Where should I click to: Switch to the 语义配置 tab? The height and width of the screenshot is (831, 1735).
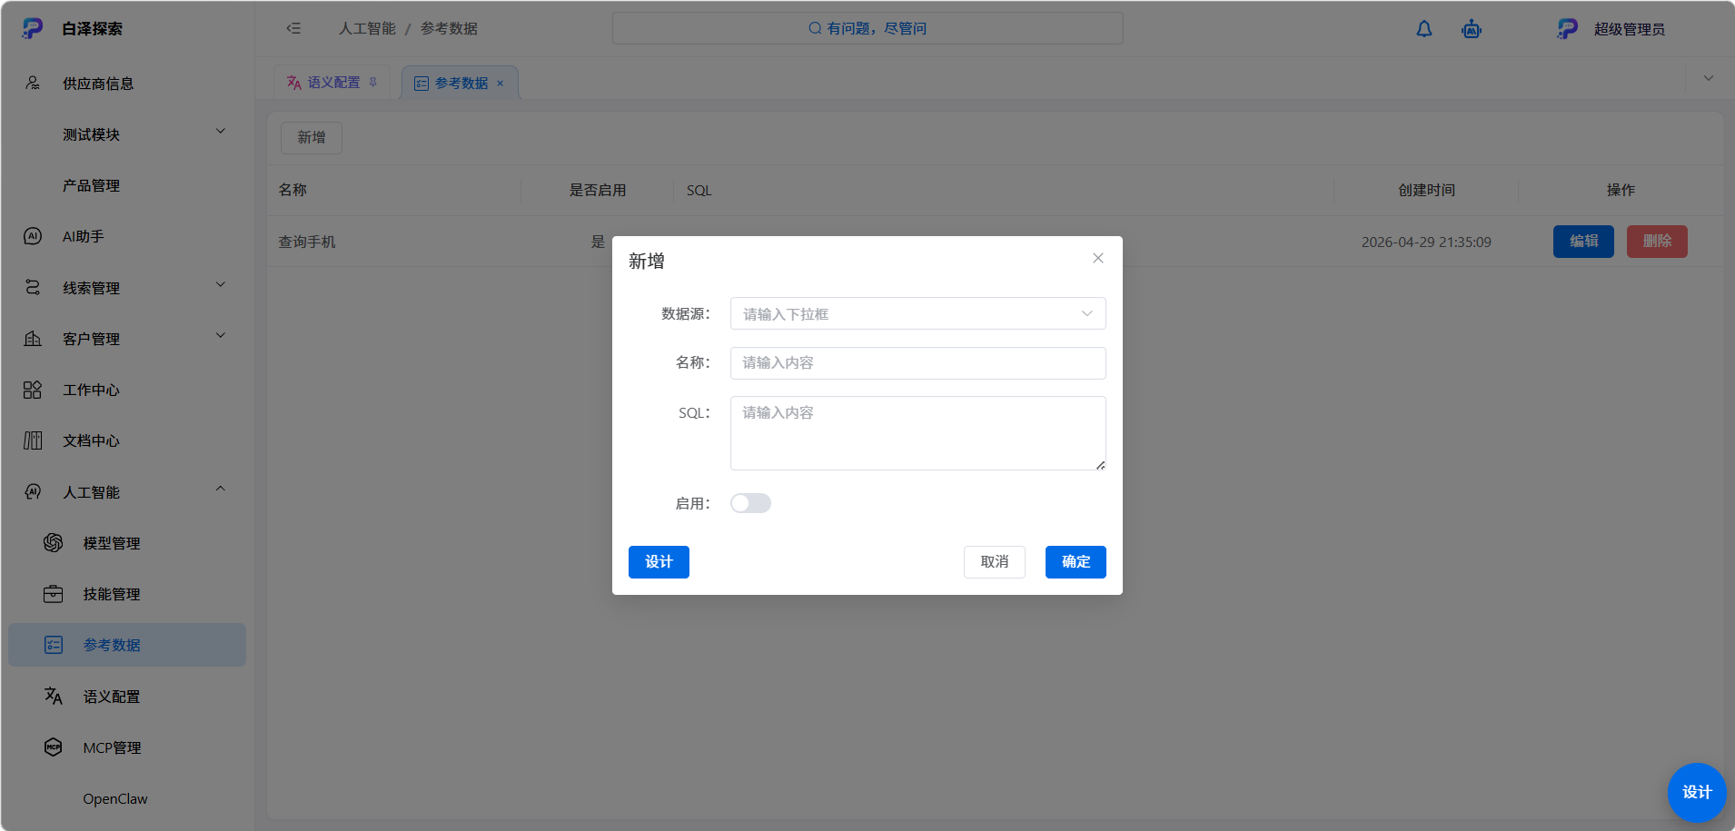pos(332,83)
